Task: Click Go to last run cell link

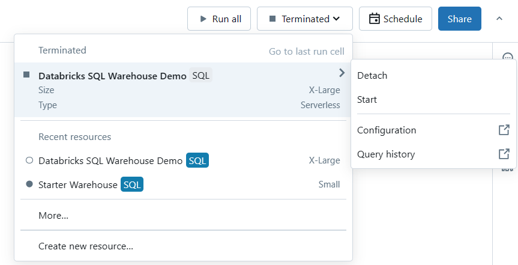Action: point(307,51)
